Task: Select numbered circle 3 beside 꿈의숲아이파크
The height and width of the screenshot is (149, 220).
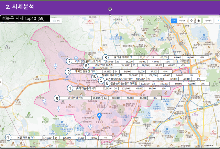Action: 106,57
